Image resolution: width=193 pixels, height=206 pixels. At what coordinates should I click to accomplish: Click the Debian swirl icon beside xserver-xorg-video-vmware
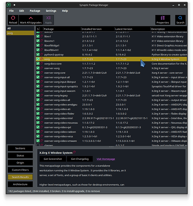coord(42,141)
